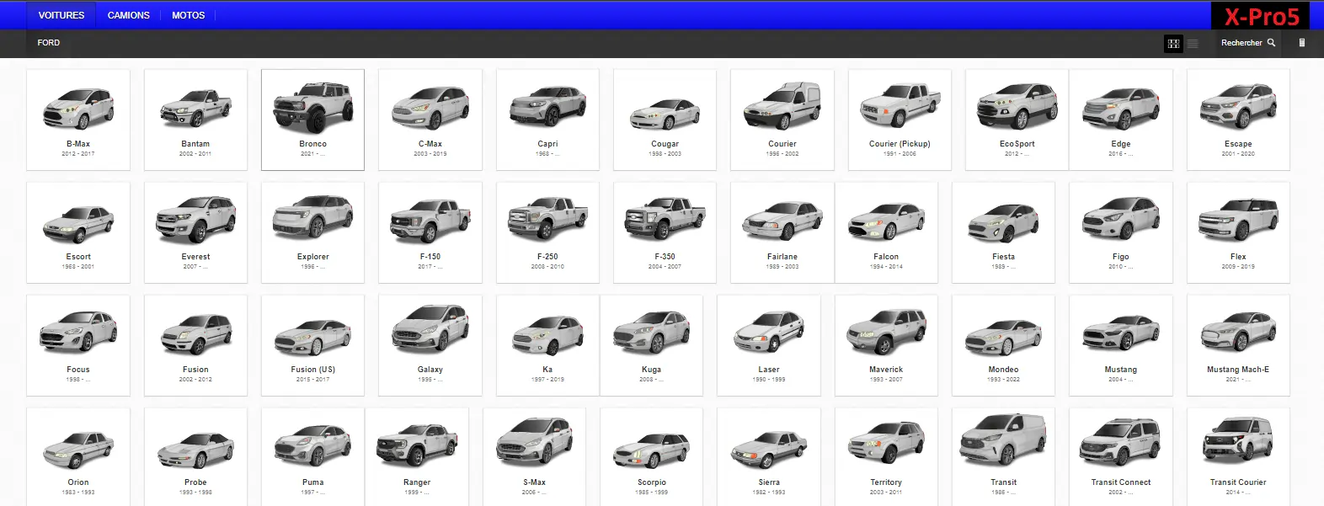Choose the Ka model card
The image size is (1324, 506).
pos(547,345)
